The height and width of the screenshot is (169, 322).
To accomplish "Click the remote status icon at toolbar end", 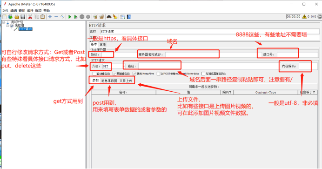I will 320,17.
